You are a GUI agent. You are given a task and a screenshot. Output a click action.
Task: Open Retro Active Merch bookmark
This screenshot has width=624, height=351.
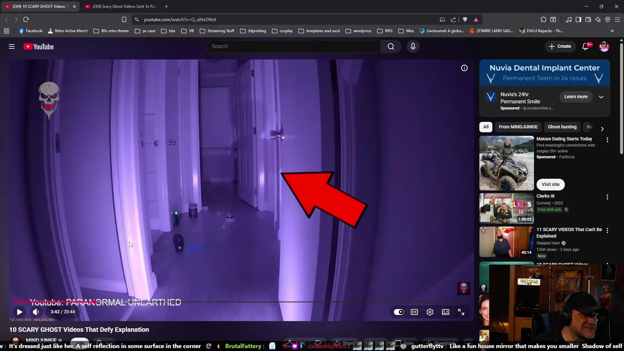pyautogui.click(x=68, y=31)
